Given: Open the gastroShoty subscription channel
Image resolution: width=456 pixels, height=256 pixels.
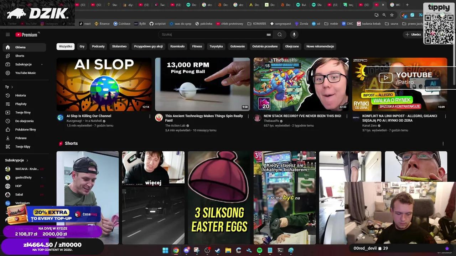Looking at the screenshot, I should (24, 177).
